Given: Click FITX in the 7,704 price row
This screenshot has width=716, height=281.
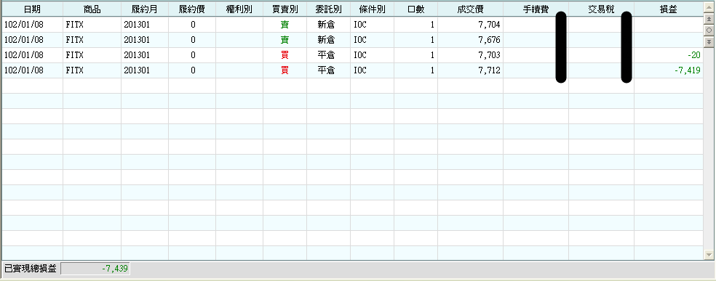Looking at the screenshot, I should click(x=75, y=25).
